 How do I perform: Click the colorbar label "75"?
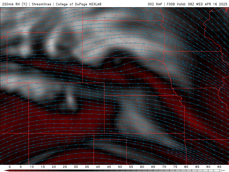pos(175,167)
